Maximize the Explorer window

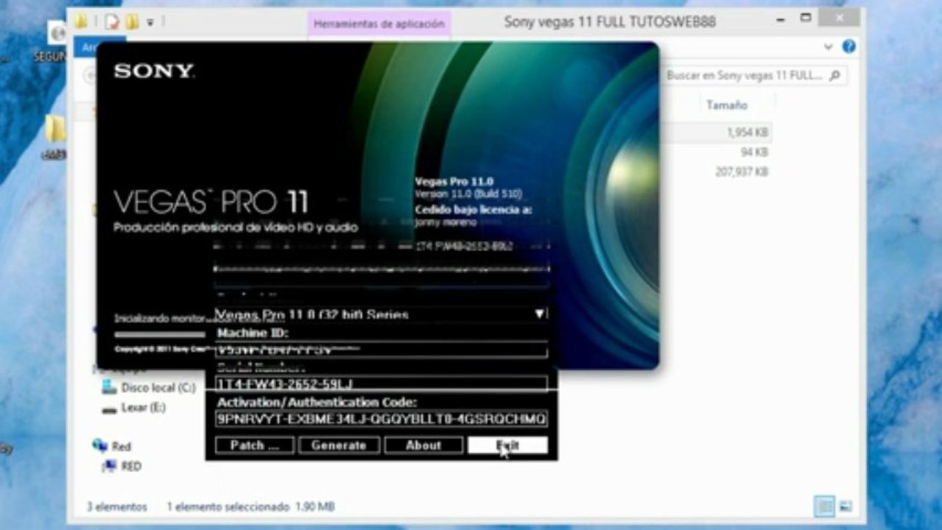(x=806, y=18)
